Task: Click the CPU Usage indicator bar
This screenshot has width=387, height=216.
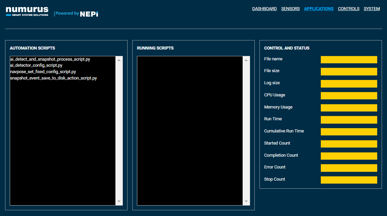Action: coord(349,95)
